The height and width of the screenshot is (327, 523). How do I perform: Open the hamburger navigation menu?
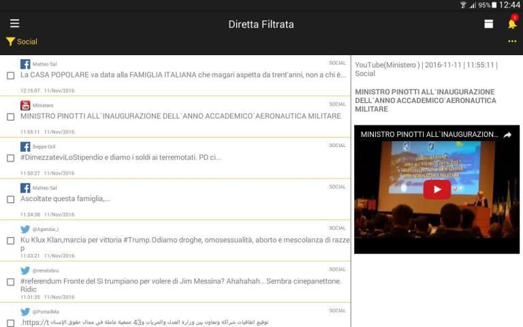click(x=14, y=24)
